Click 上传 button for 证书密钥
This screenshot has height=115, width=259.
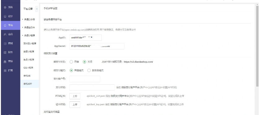pos(75,104)
